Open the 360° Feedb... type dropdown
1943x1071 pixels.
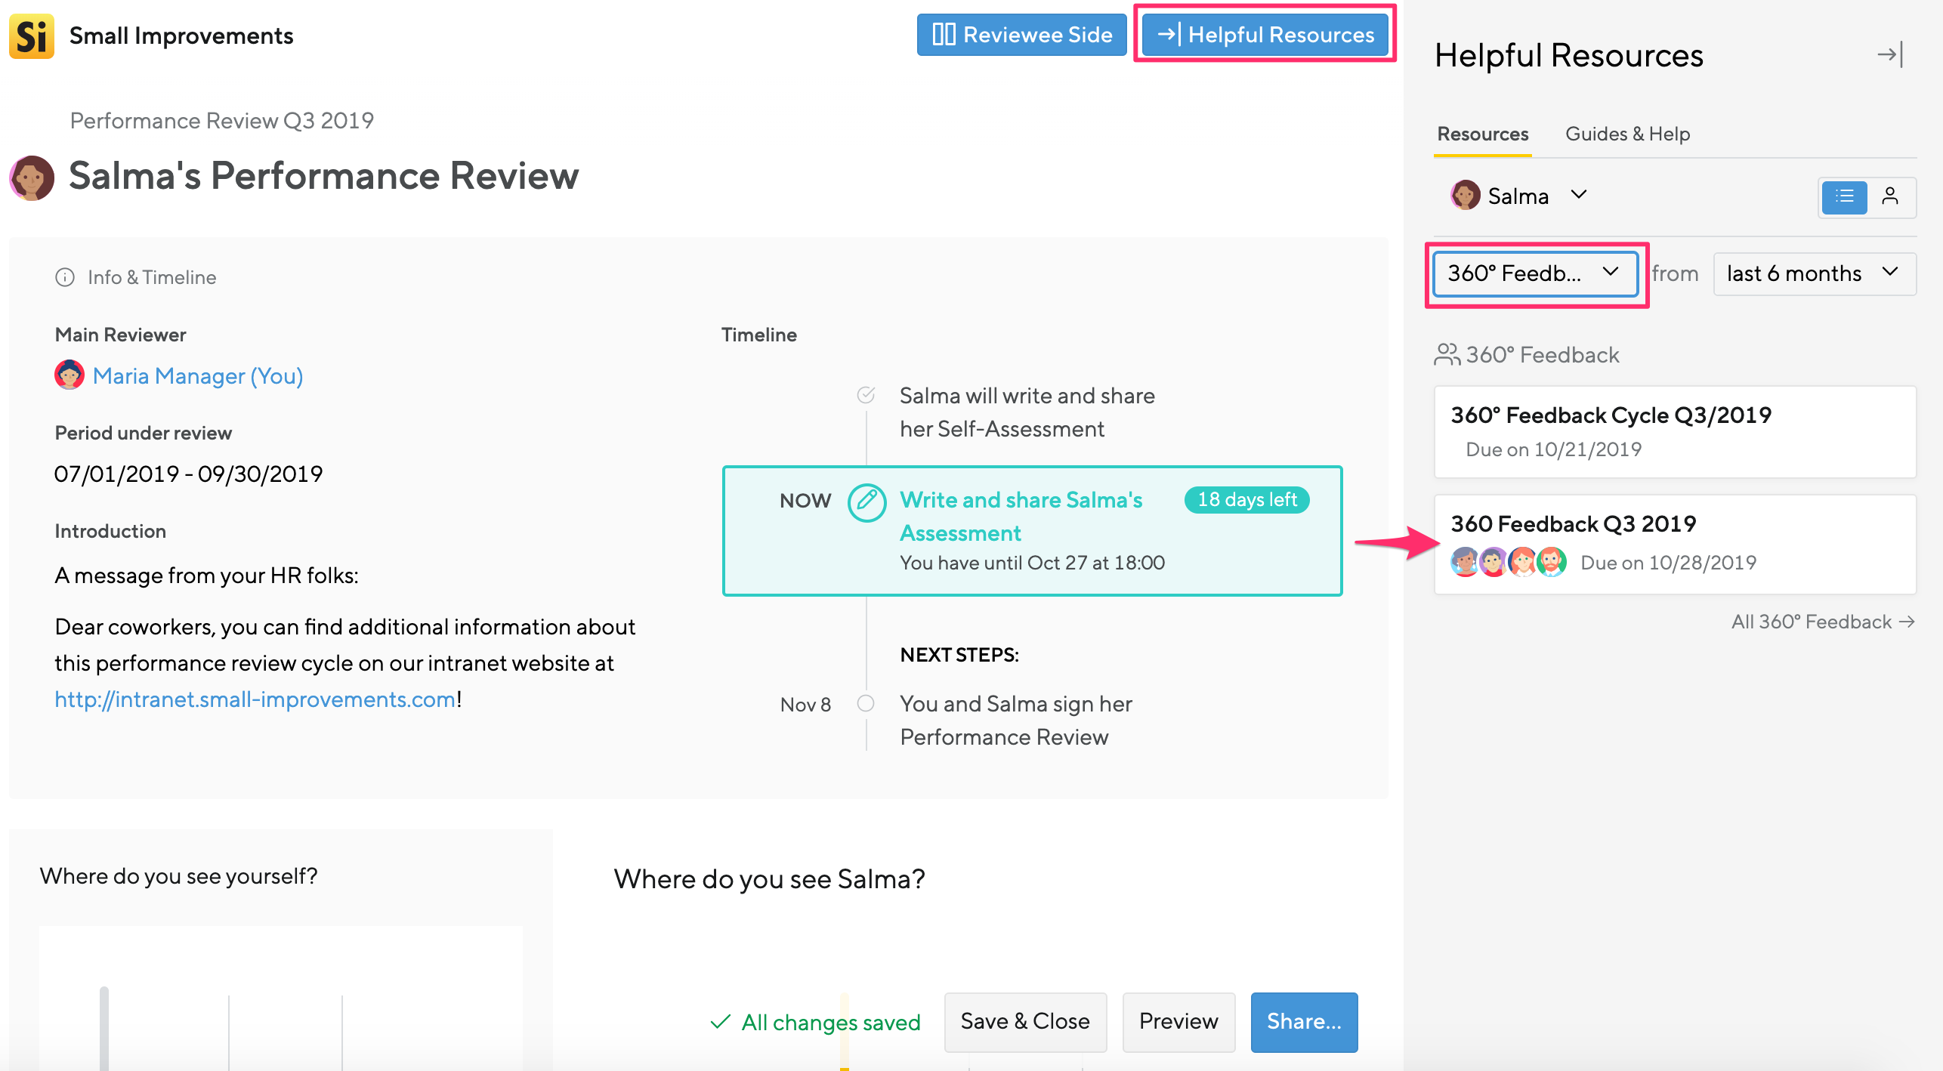(1535, 273)
